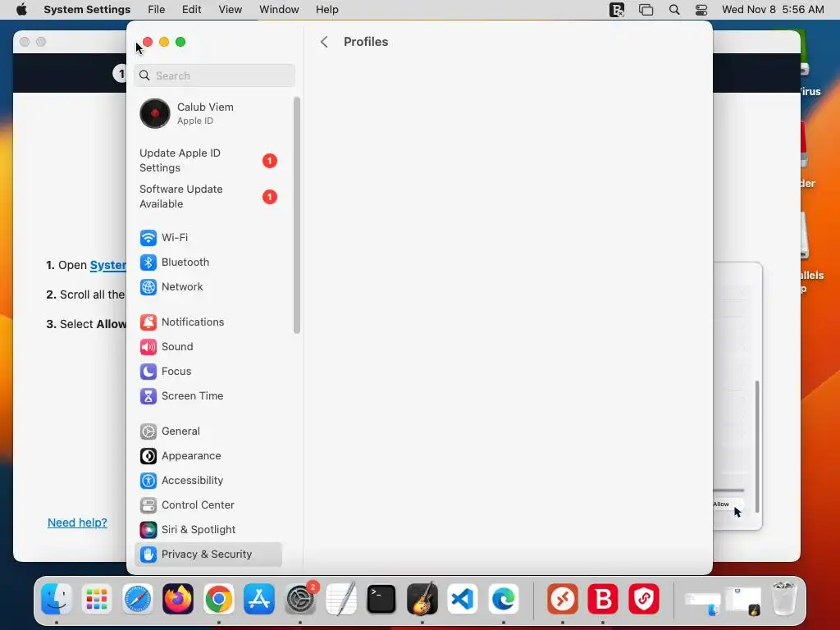Open Software Update Available notice
Screen dimensions: 840x630
click(208, 197)
